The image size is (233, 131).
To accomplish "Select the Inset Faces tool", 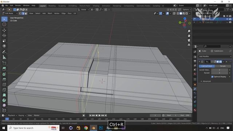I will point(4,74).
